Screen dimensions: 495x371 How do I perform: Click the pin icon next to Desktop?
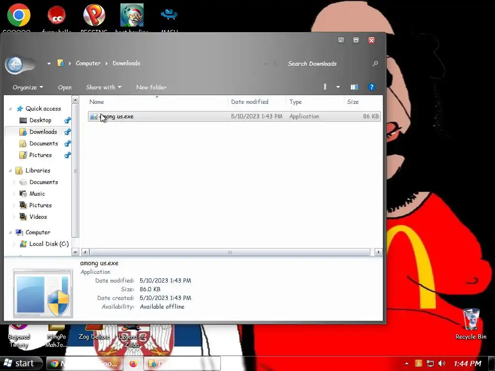coord(67,120)
